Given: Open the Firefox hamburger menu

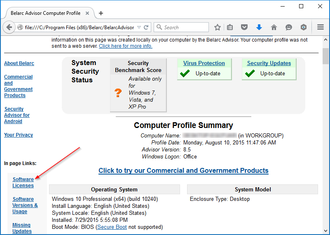Looking at the screenshot, I should (x=321, y=28).
